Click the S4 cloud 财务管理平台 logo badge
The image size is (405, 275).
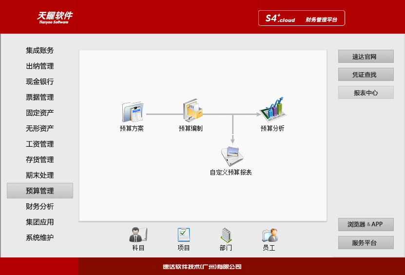[x=302, y=19]
